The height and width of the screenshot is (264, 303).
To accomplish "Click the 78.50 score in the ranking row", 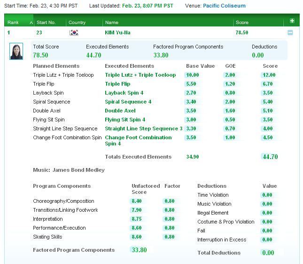I will coord(242,32).
